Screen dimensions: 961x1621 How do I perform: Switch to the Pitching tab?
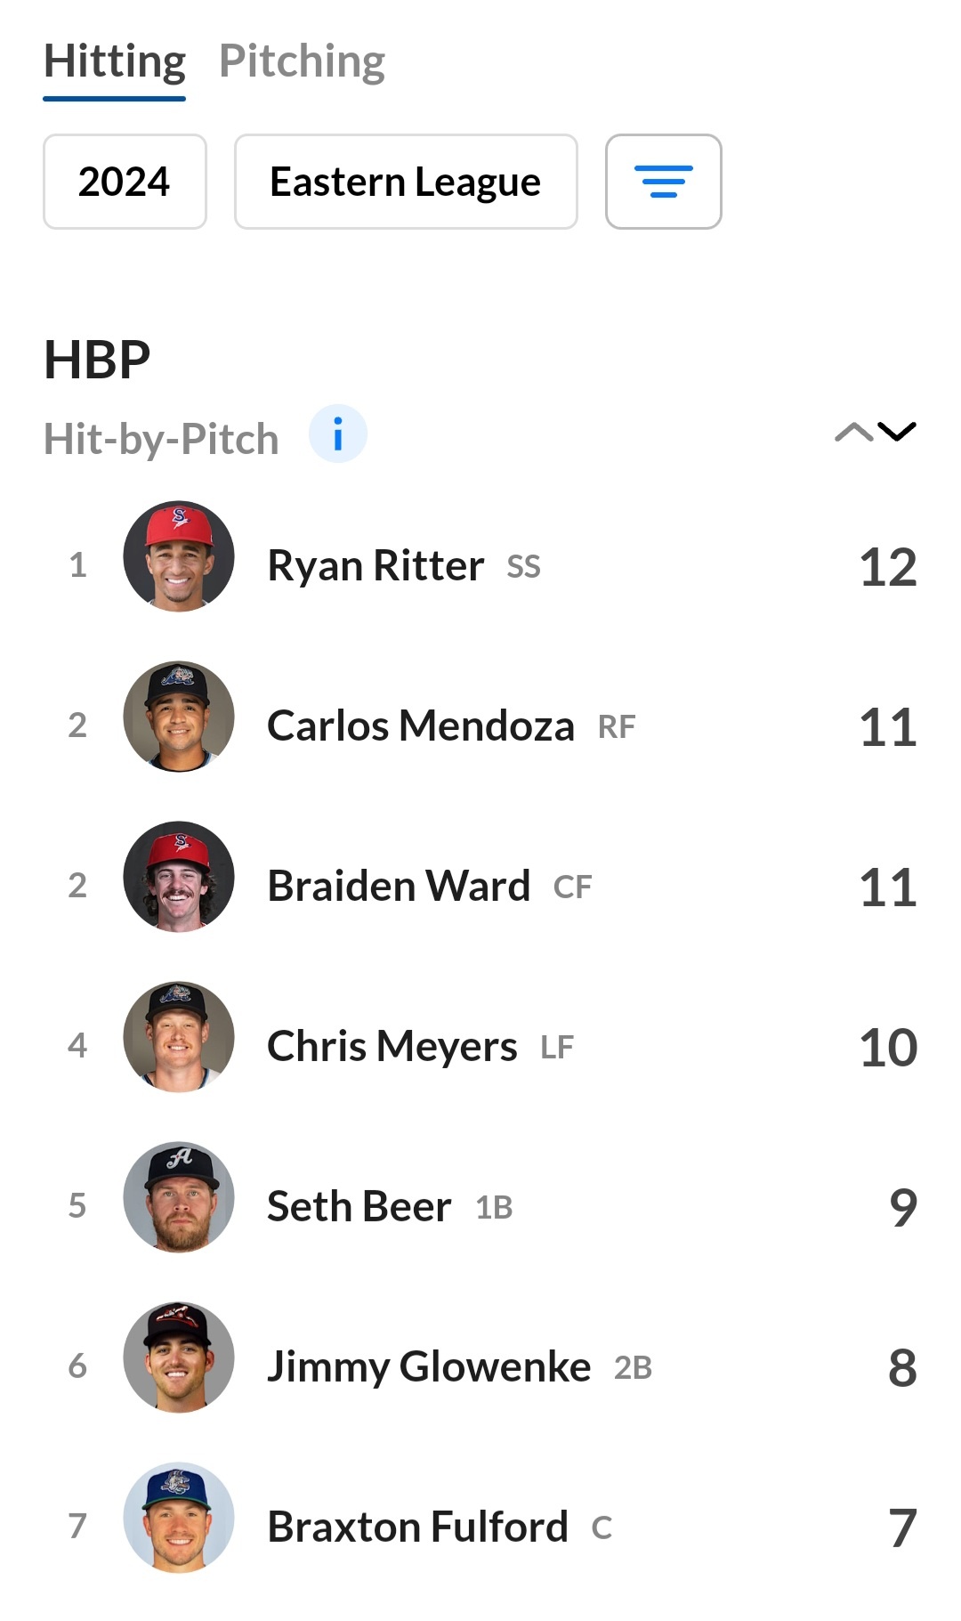click(x=302, y=61)
